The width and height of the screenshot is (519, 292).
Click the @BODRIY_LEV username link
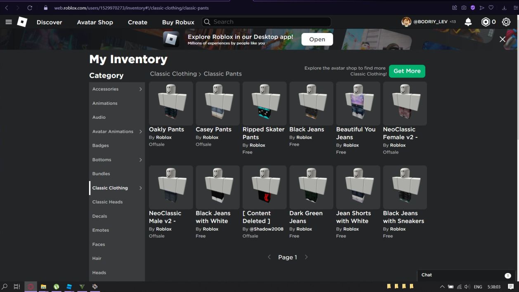(431, 22)
